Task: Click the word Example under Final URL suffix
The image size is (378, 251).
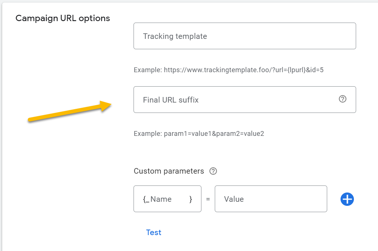Action: point(147,134)
